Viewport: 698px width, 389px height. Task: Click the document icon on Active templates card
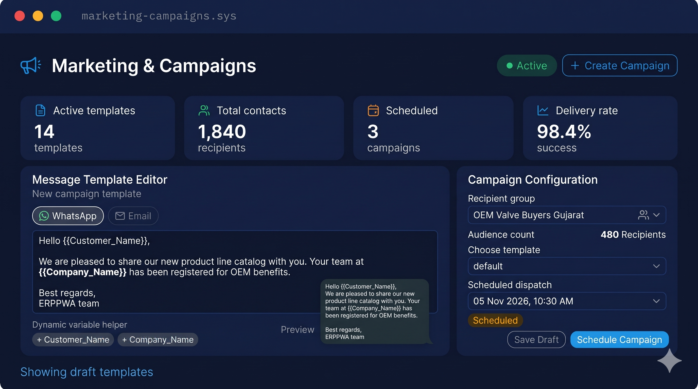coord(40,110)
